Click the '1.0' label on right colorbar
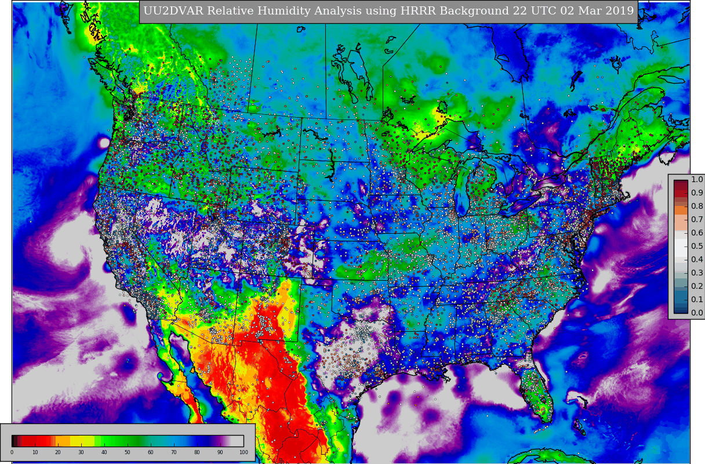Viewport: 705px width, 464px height. click(x=697, y=180)
